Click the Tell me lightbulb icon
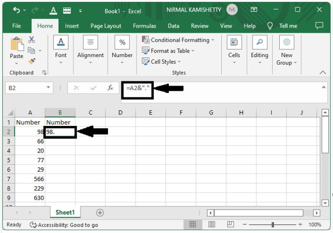Screen dimensions: 333x233 point(270,26)
